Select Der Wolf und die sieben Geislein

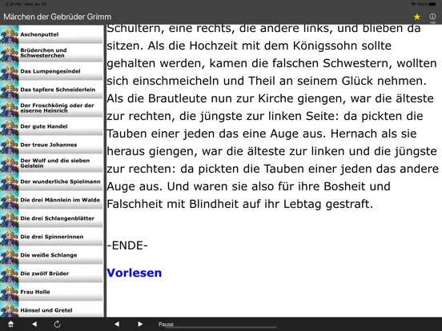[x=52, y=163]
